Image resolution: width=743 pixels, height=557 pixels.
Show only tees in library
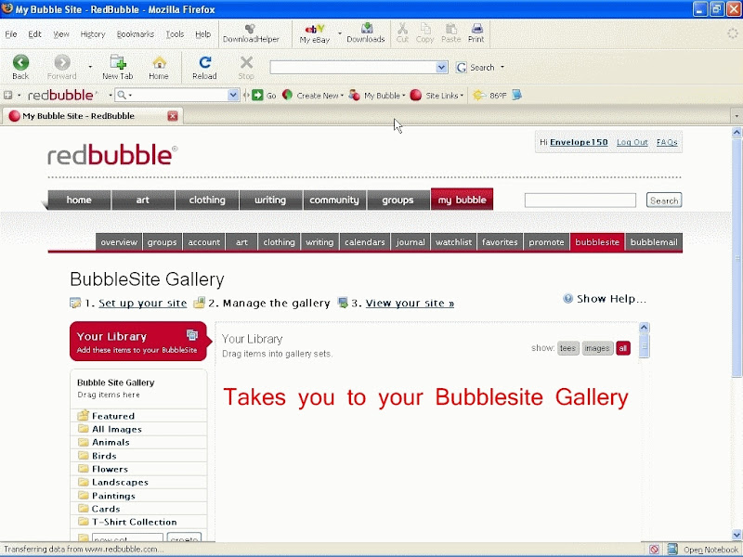[567, 349]
